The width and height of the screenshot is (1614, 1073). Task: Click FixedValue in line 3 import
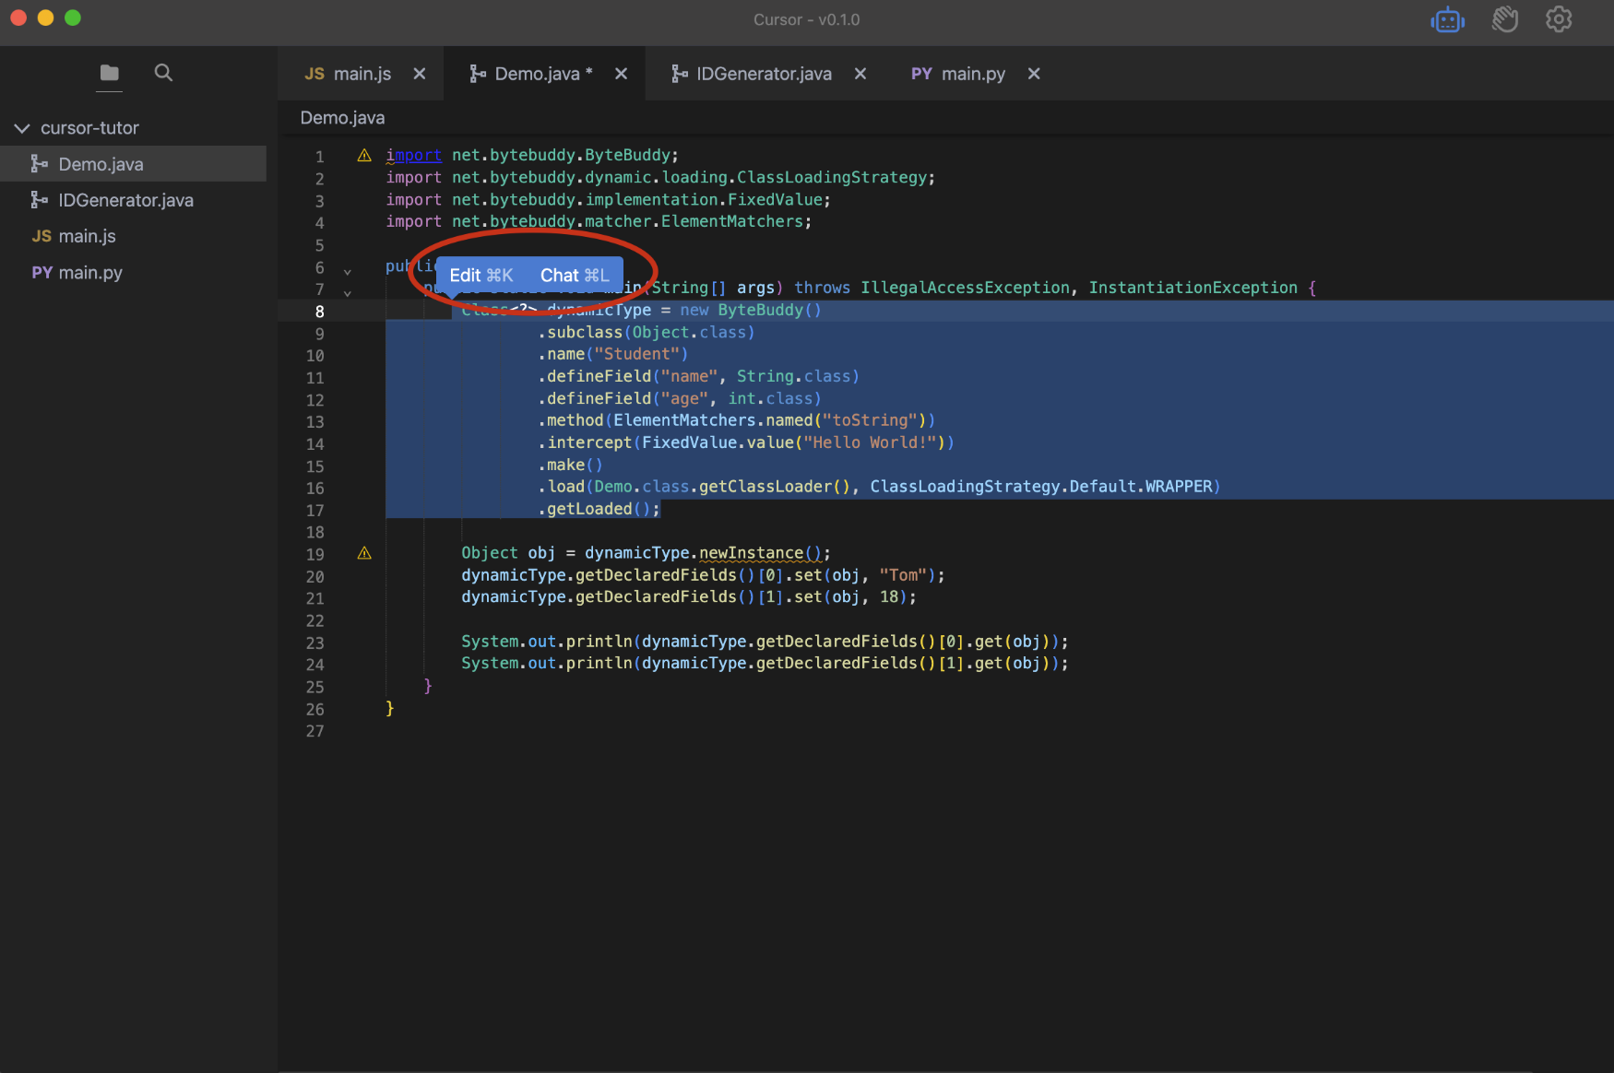pos(775,199)
